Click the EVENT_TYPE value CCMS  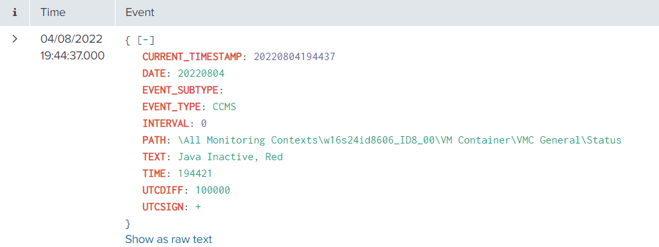224,107
